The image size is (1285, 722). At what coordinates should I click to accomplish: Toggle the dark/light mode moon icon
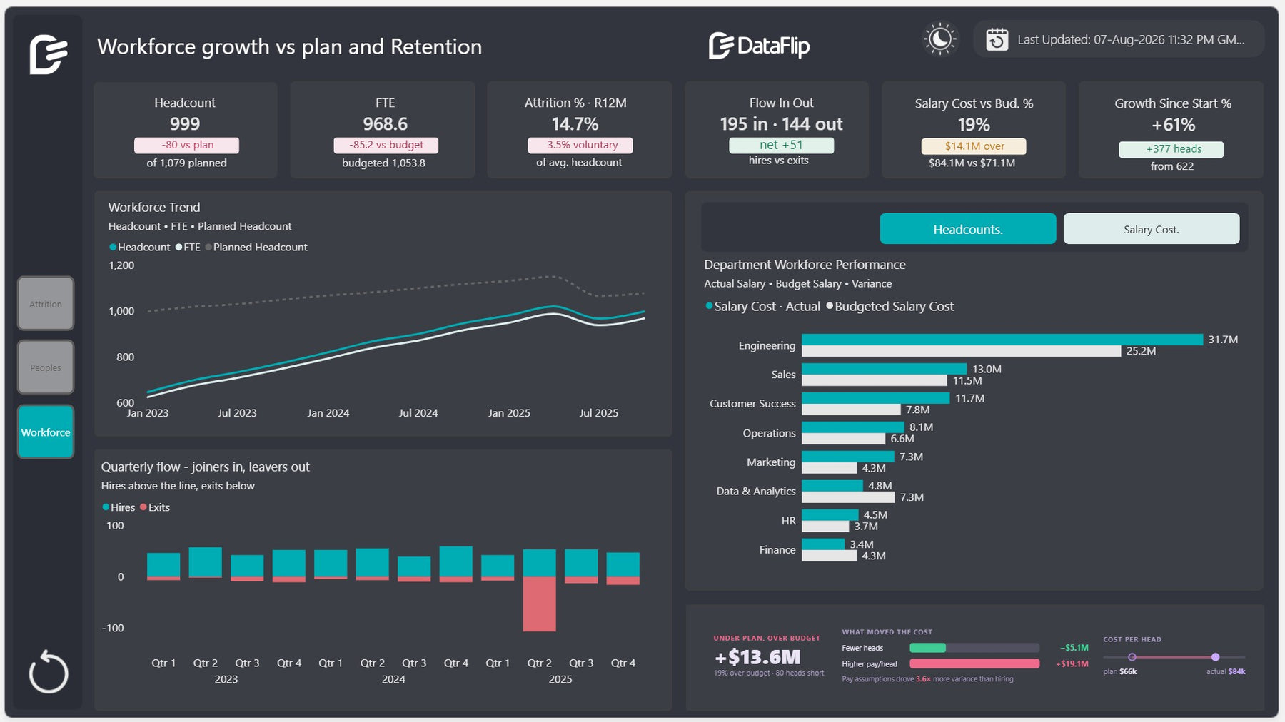click(939, 39)
